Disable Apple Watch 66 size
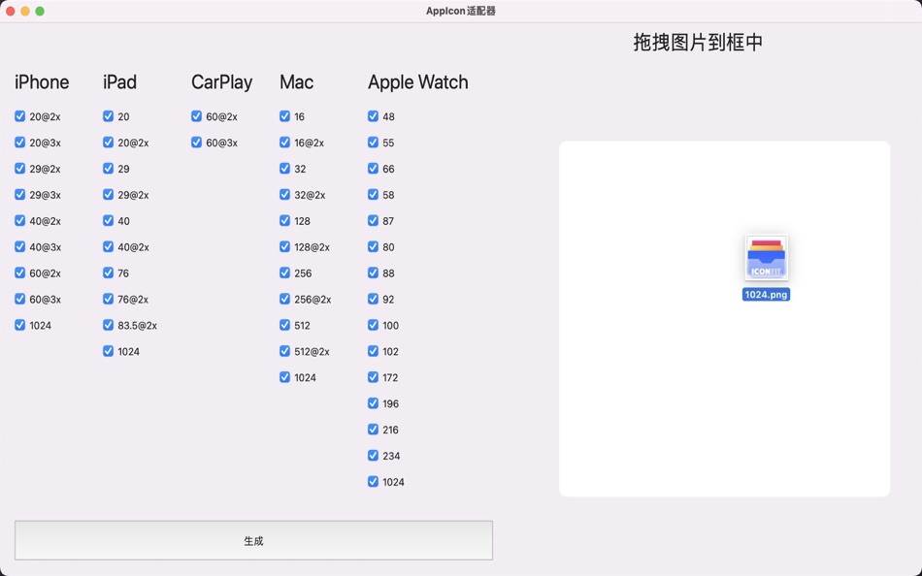Screen dimensions: 922x576 [x=373, y=169]
